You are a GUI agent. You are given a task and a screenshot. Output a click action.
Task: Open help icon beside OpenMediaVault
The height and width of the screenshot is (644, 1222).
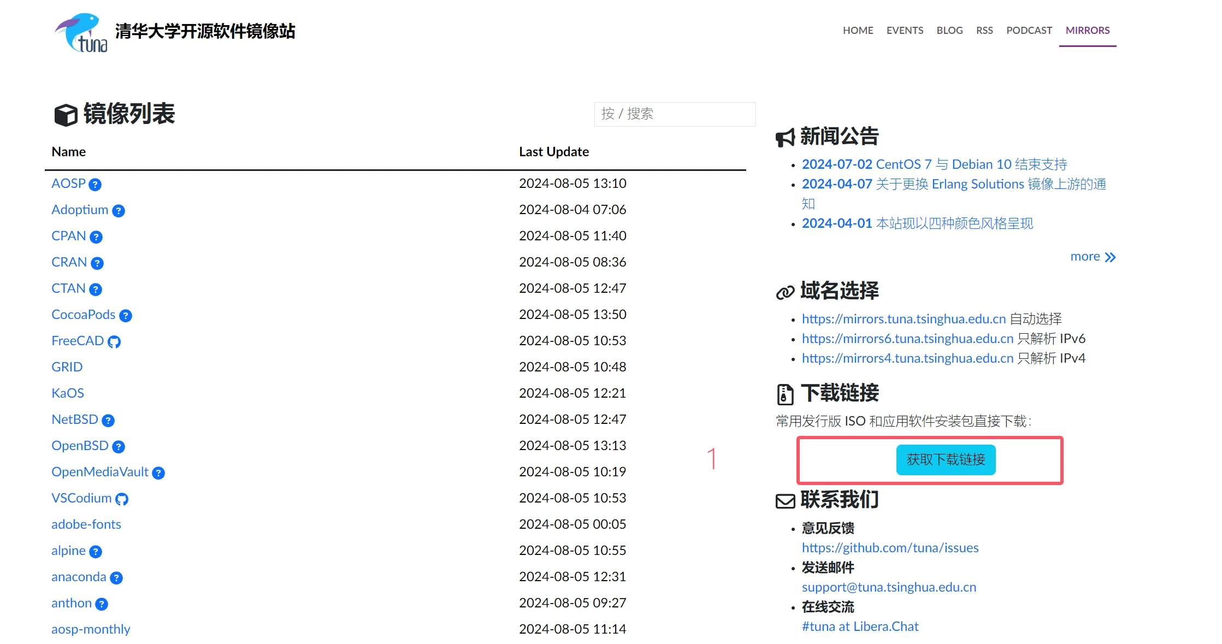click(x=158, y=473)
